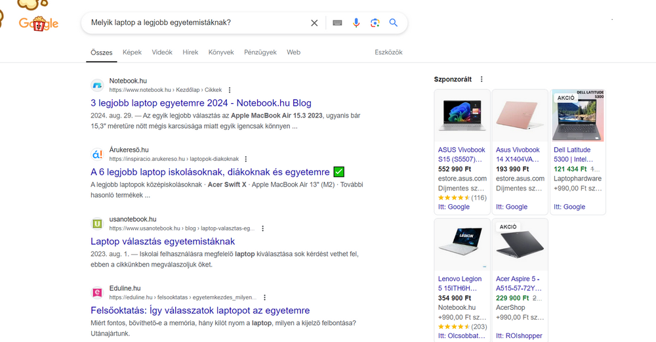Clear the search query with X
The width and height of the screenshot is (656, 342).
click(x=314, y=23)
